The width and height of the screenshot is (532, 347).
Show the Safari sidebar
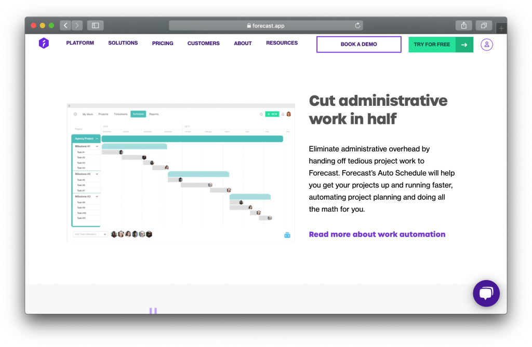[96, 25]
